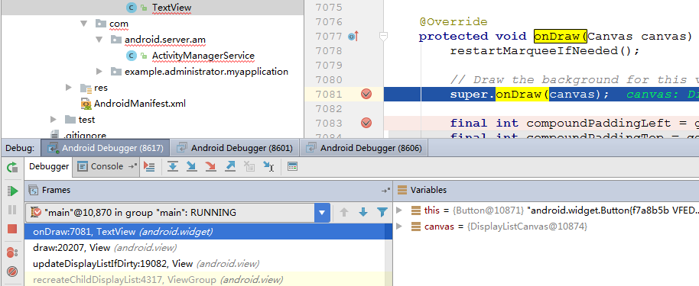699x286 pixels.
Task: Stop debugging with the red square
Action: (x=12, y=229)
